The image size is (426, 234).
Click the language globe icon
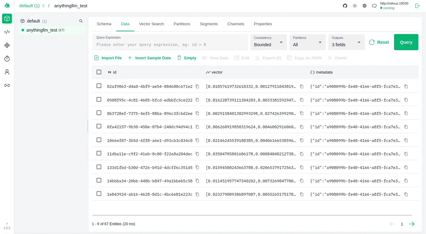[x=365, y=6]
